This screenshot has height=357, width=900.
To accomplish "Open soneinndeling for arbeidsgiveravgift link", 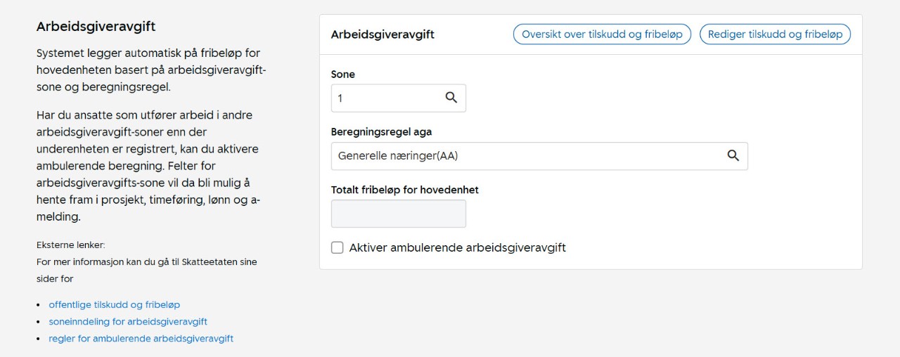I will [x=127, y=322].
